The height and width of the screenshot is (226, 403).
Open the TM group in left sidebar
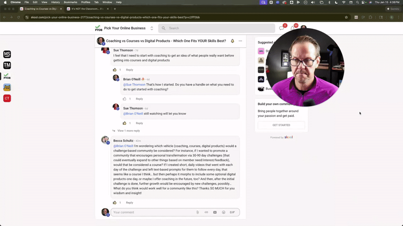pyautogui.click(x=7, y=65)
